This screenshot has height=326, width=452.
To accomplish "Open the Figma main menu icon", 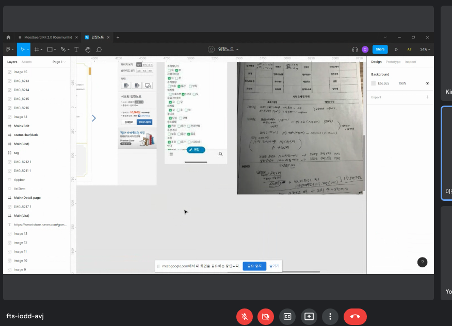I will (x=8, y=49).
